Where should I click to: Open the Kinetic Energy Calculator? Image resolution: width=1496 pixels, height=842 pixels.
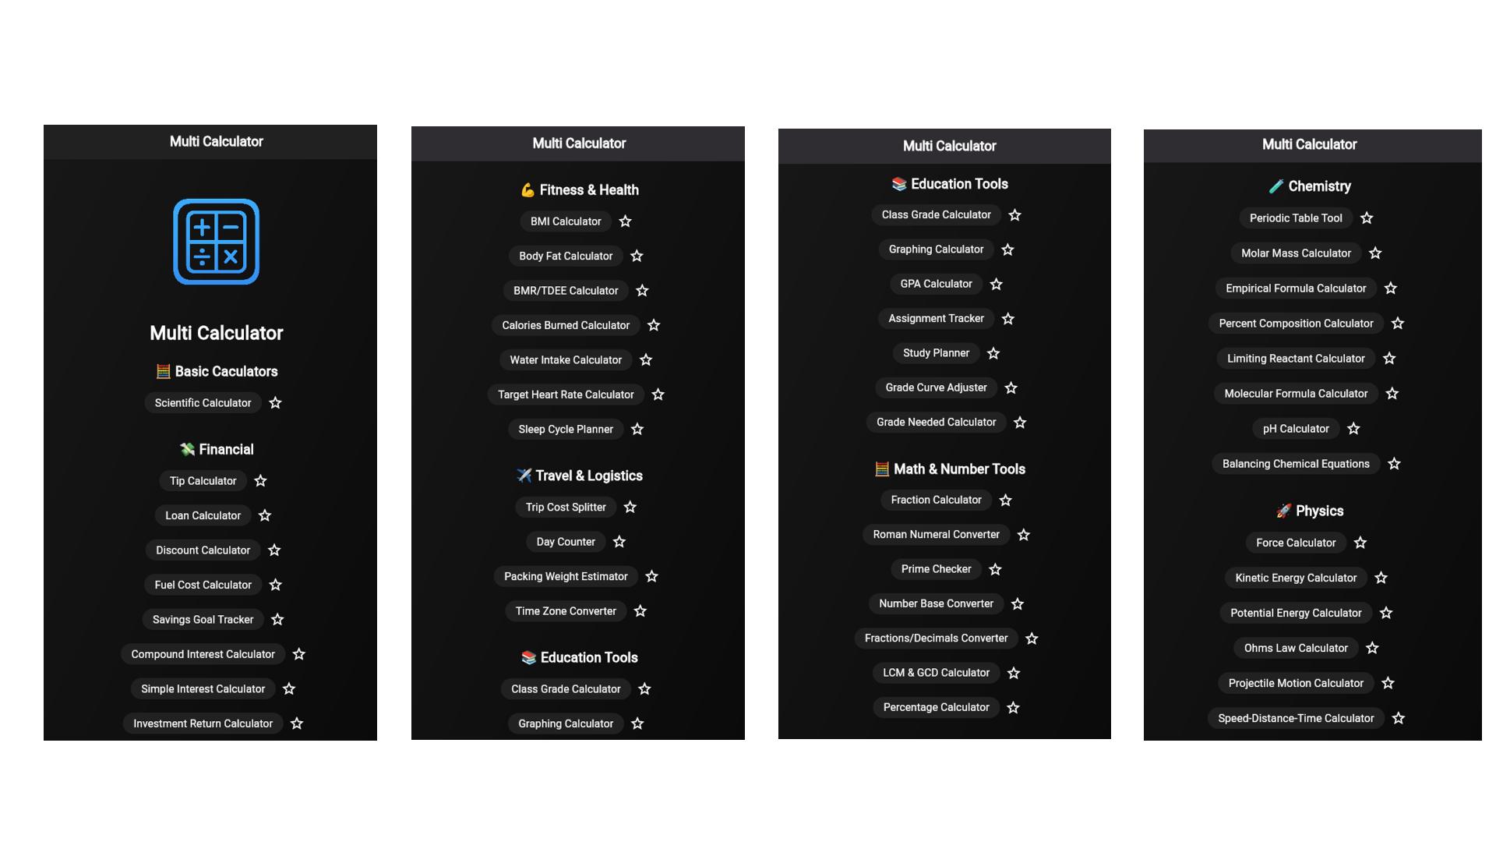click(x=1296, y=578)
